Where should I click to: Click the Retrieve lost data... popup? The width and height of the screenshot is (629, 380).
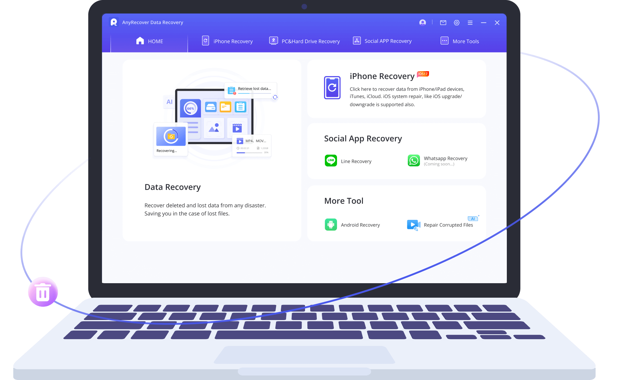[x=251, y=90]
